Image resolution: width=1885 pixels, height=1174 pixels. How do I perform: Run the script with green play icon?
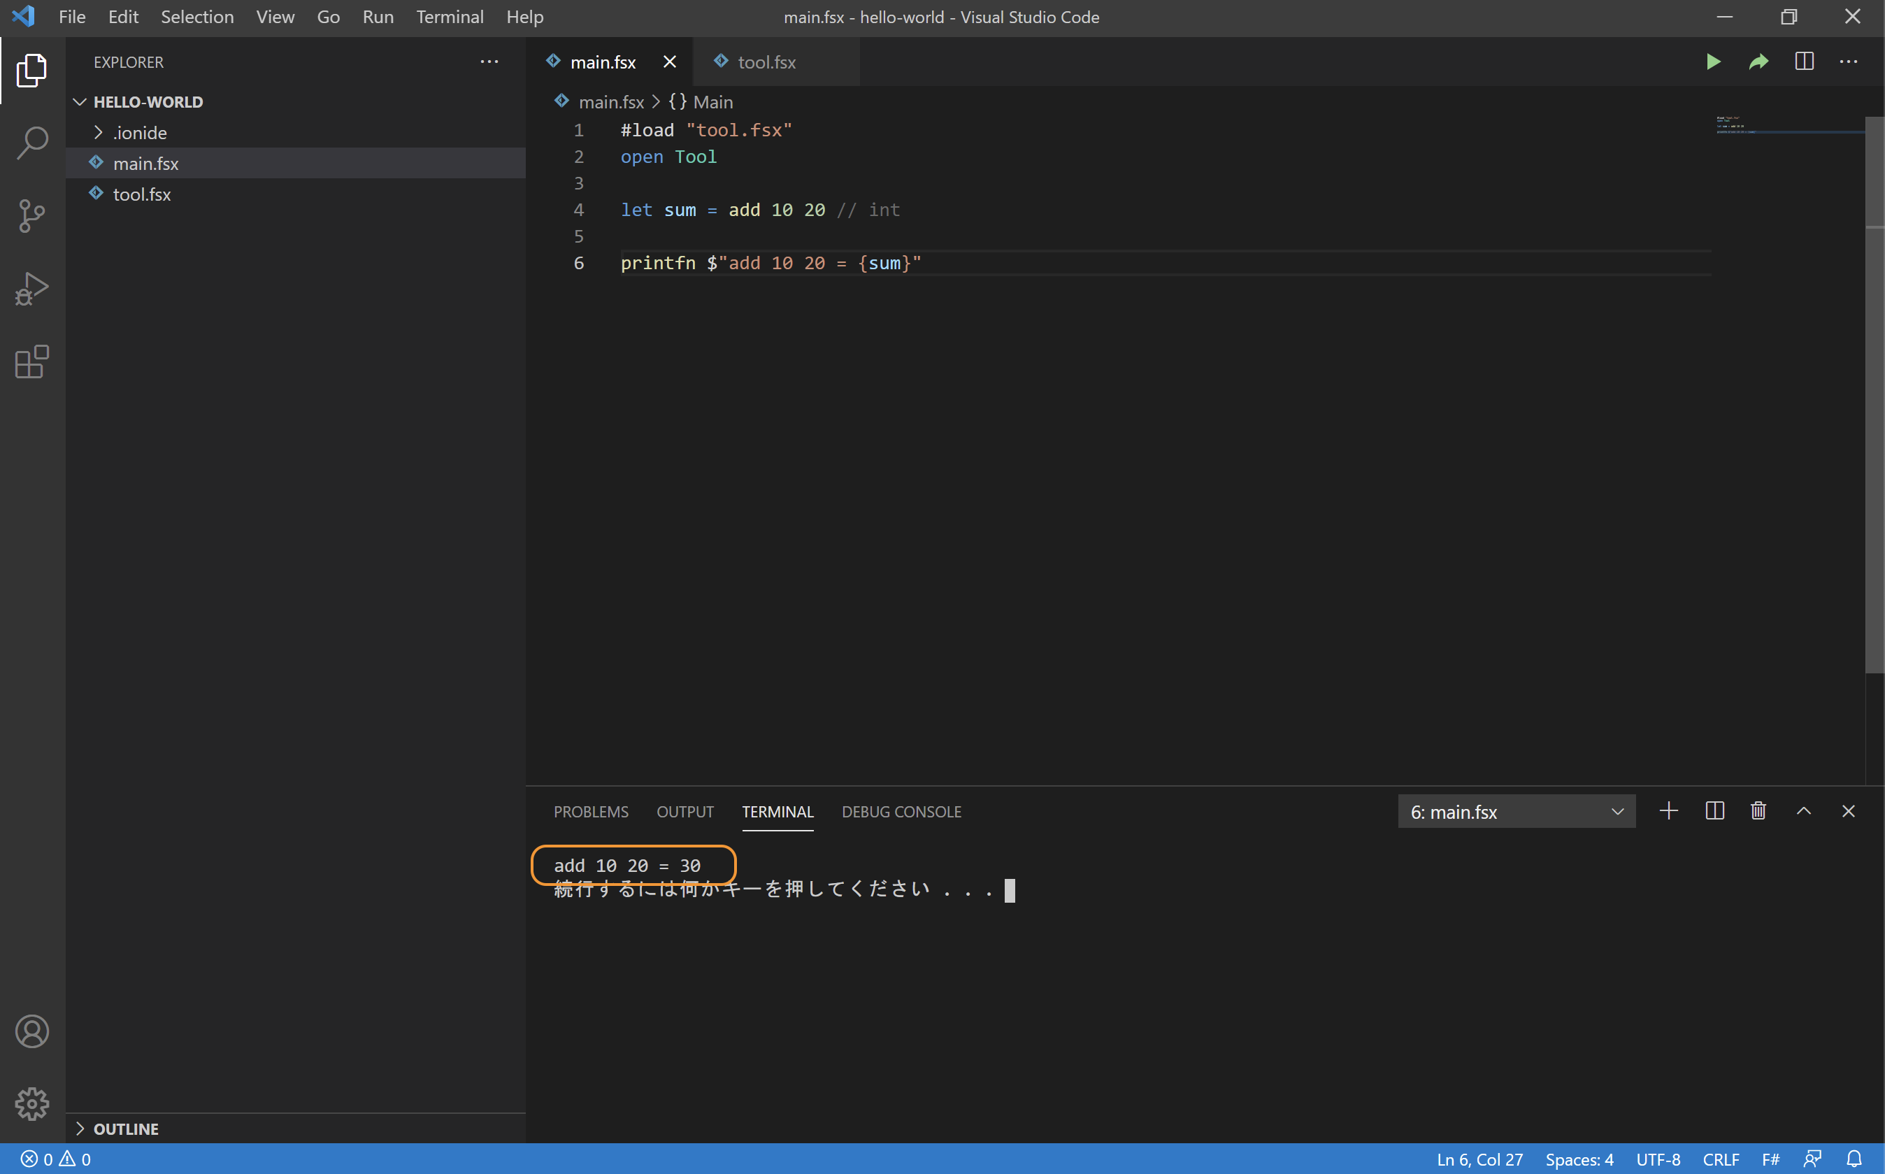pos(1712,62)
